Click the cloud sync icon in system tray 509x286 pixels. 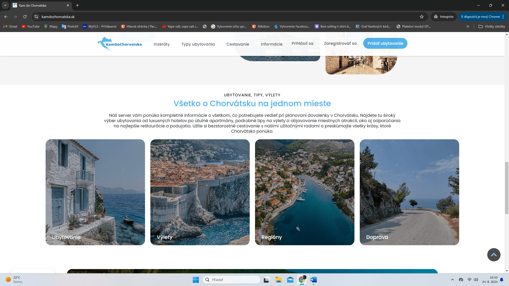461,280
